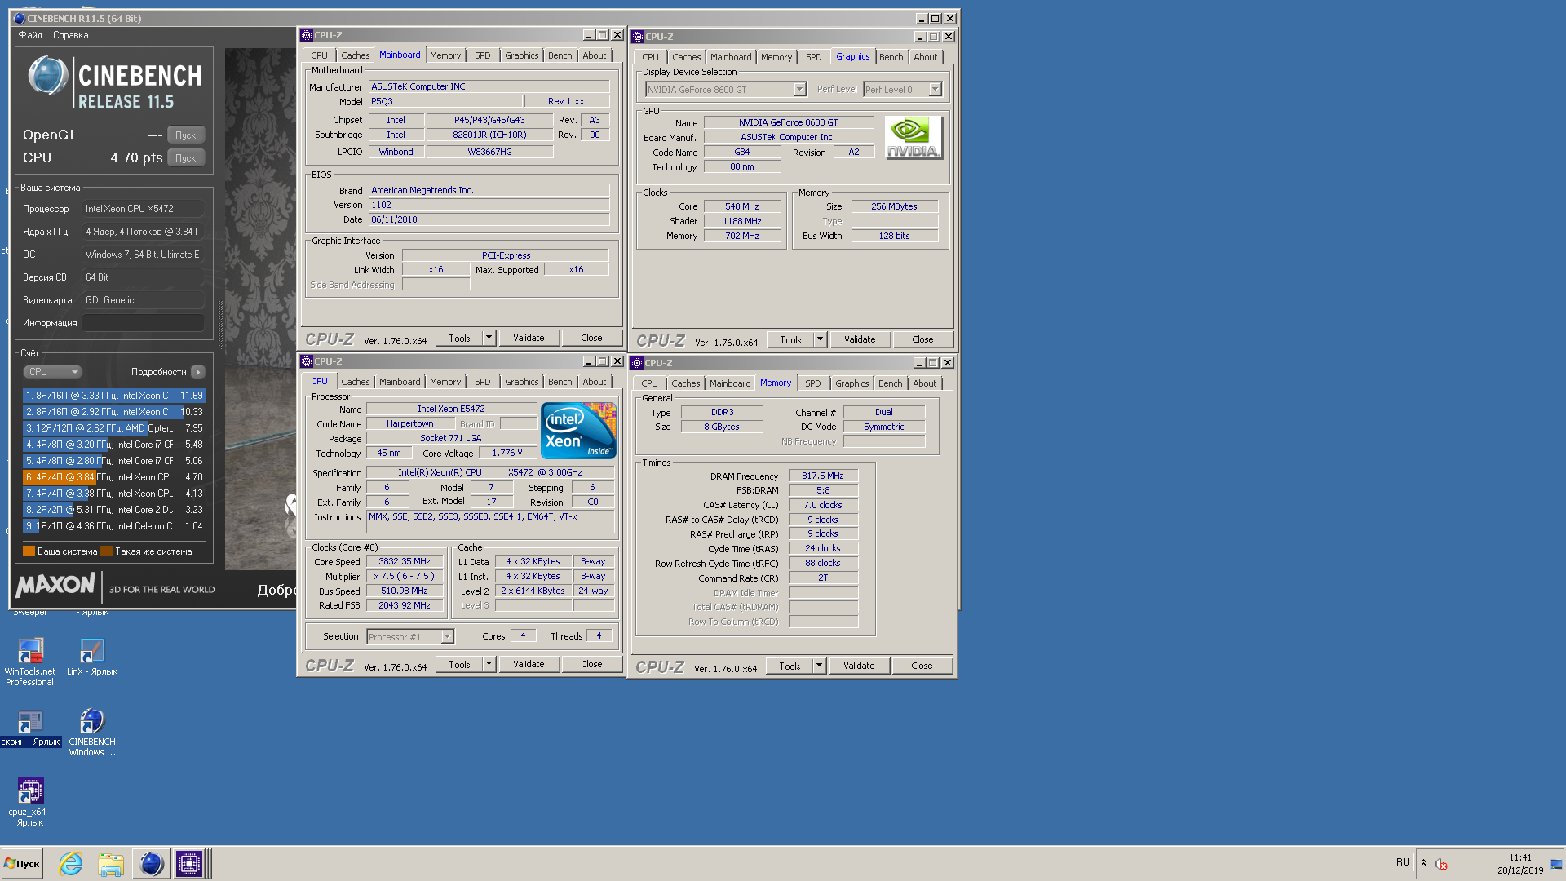The width and height of the screenshot is (1566, 881).
Task: Open display device selection dropdown
Action: [799, 90]
